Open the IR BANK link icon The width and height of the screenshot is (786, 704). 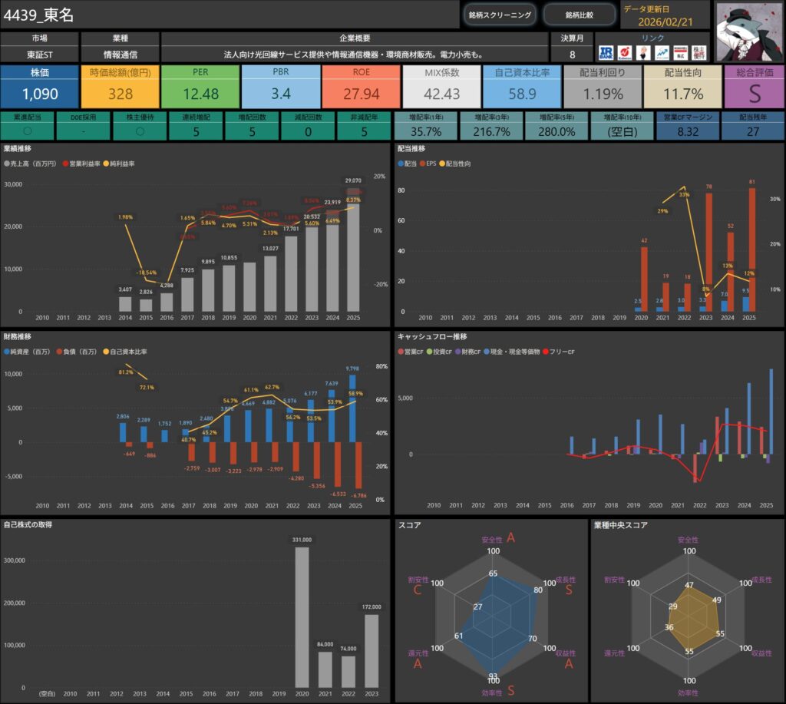coord(606,52)
